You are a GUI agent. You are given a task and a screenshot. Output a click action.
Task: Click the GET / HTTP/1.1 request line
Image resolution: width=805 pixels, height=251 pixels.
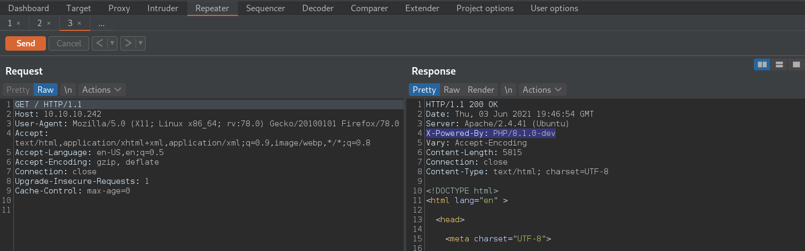49,104
